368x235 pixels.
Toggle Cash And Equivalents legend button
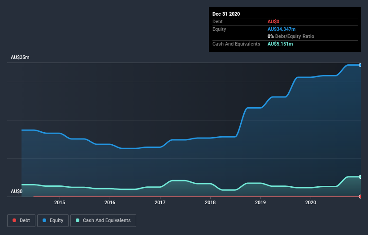[x=103, y=221]
